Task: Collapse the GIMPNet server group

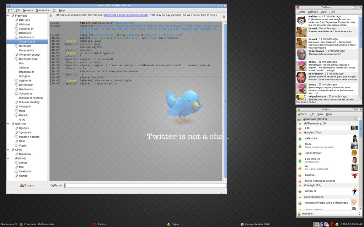Action: click(9, 124)
